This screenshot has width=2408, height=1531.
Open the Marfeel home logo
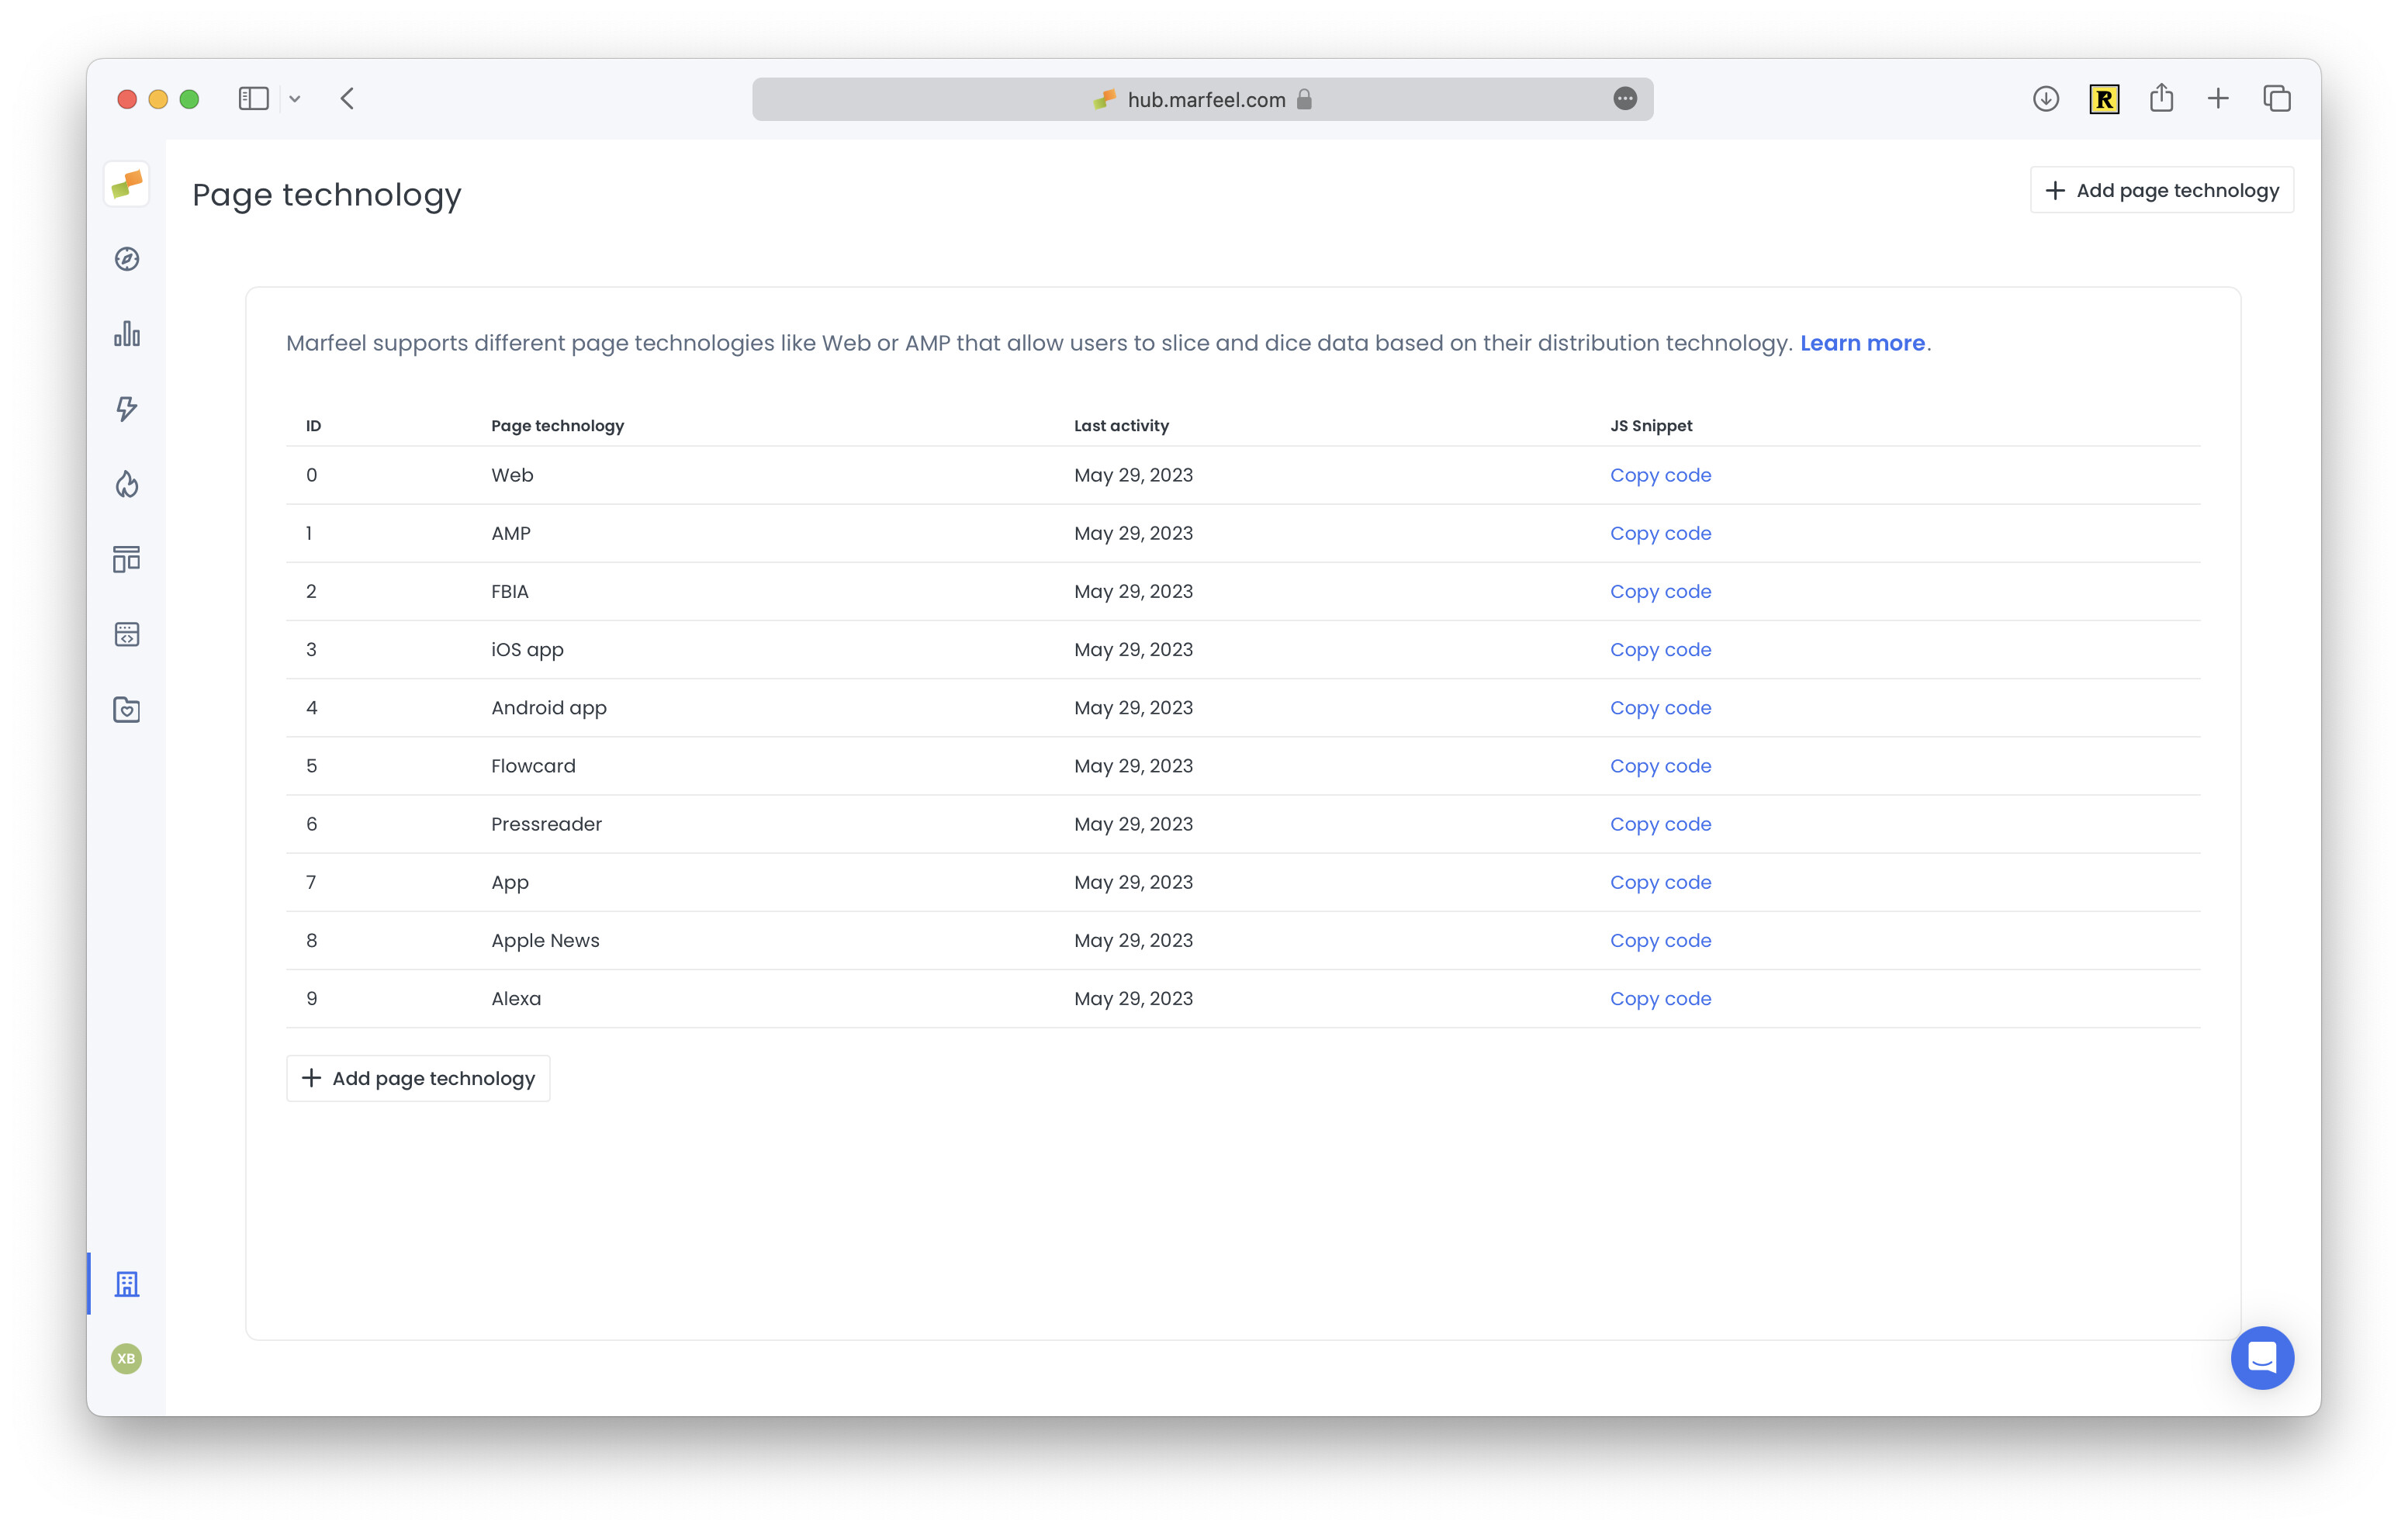[126, 184]
